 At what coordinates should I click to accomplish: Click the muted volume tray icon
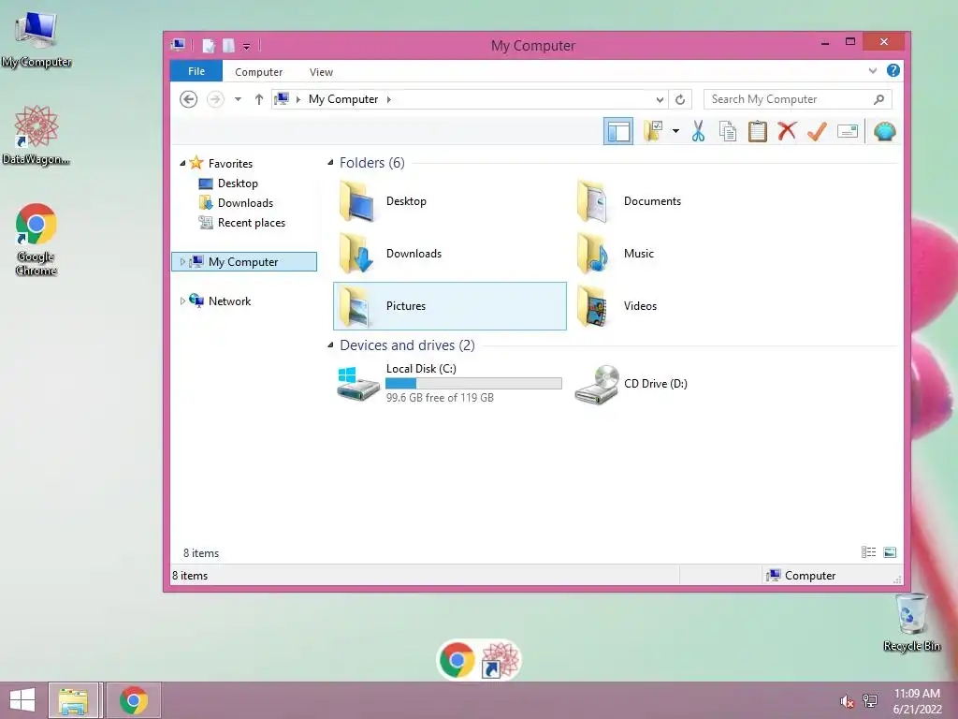(x=847, y=701)
